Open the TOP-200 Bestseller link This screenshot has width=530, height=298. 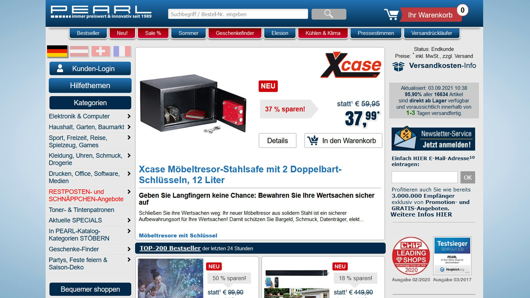pos(170,248)
